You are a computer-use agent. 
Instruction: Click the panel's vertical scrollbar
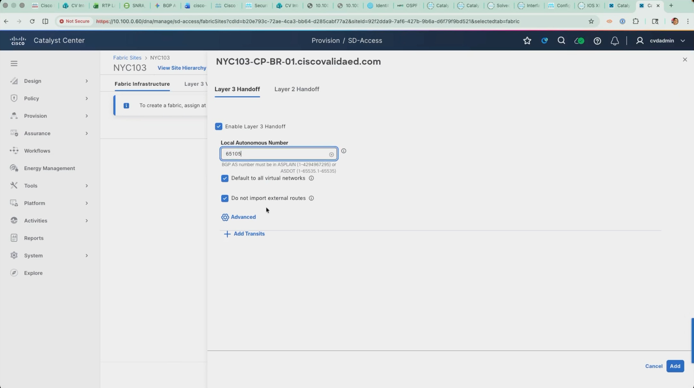693,341
